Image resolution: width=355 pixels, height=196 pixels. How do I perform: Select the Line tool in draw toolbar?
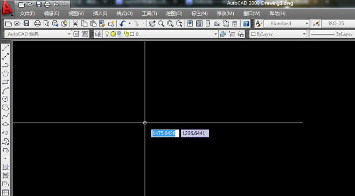[5, 48]
